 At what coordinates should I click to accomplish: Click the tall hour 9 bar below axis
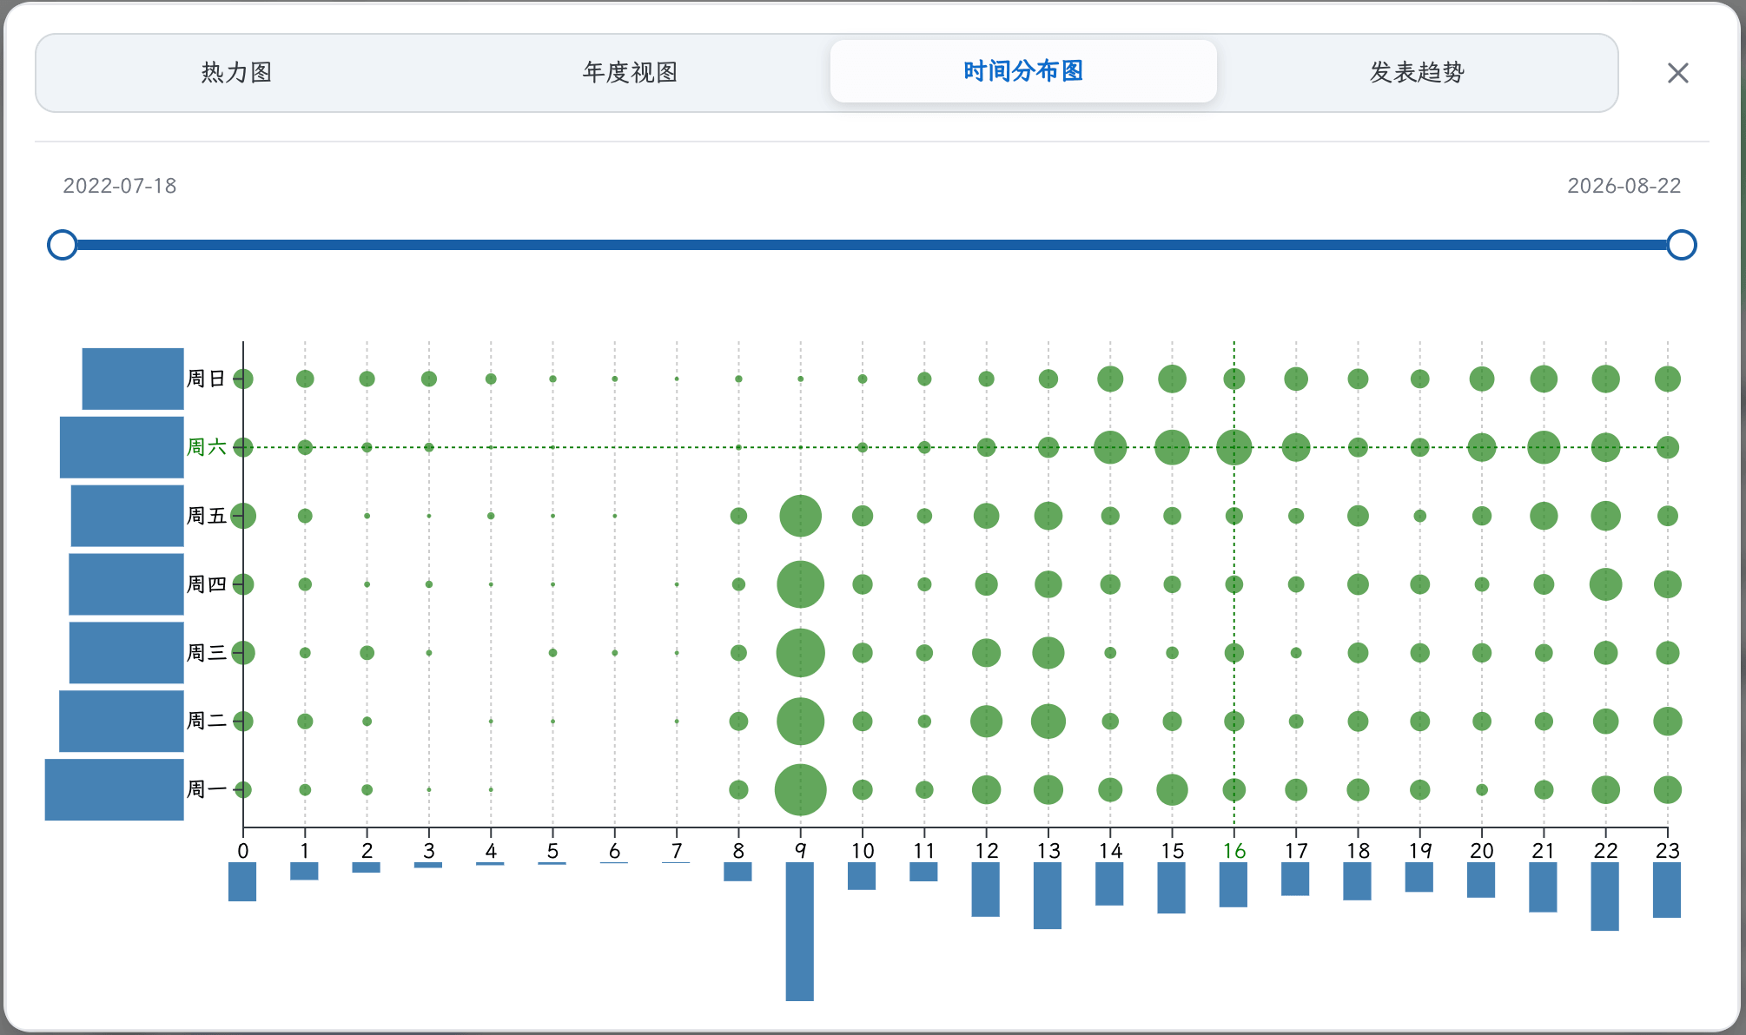point(800,932)
